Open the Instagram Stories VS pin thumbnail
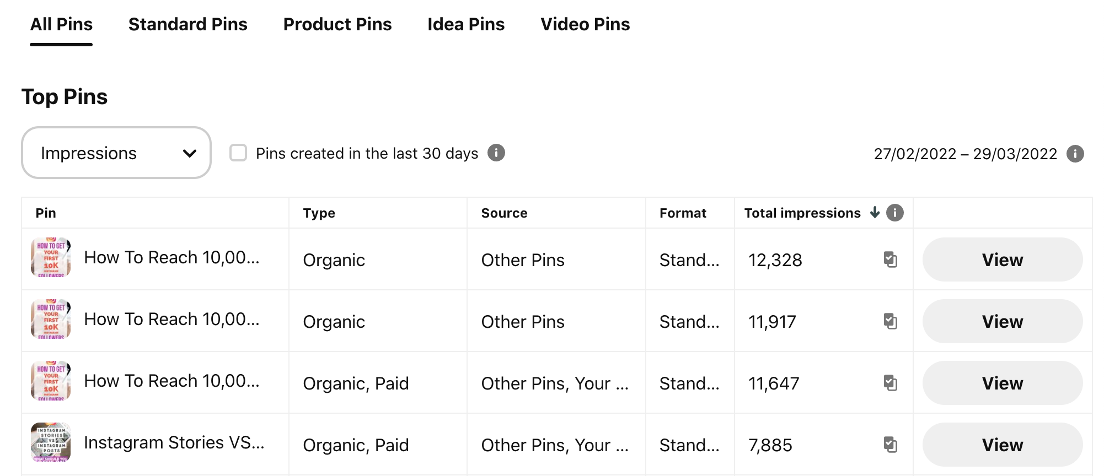The image size is (1104, 476). pyautogui.click(x=51, y=442)
